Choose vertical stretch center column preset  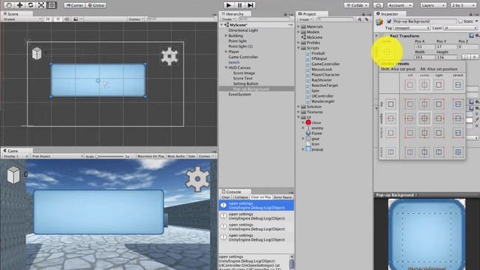pos(424,151)
